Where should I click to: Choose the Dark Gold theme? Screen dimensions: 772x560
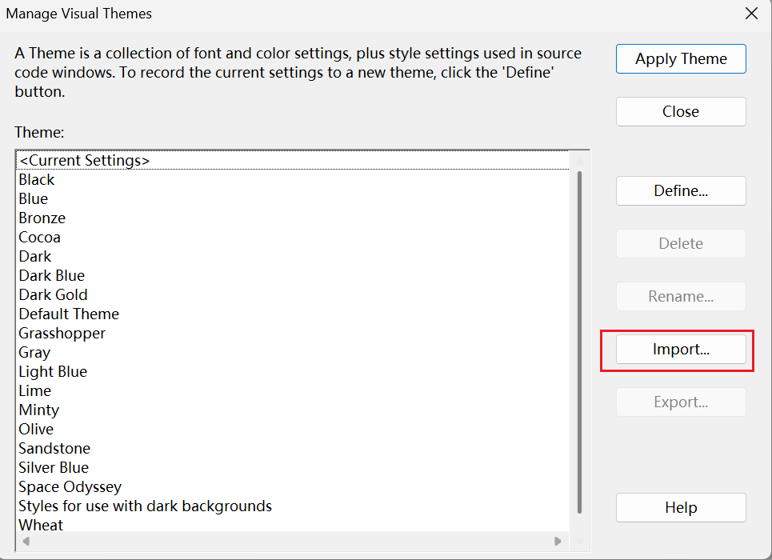pyautogui.click(x=293, y=295)
